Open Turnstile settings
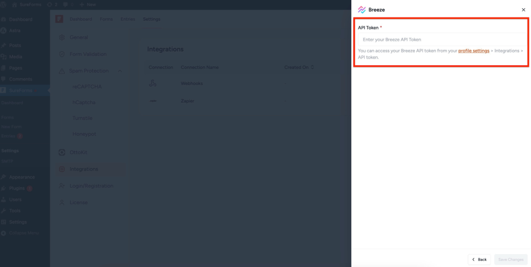 (82, 118)
